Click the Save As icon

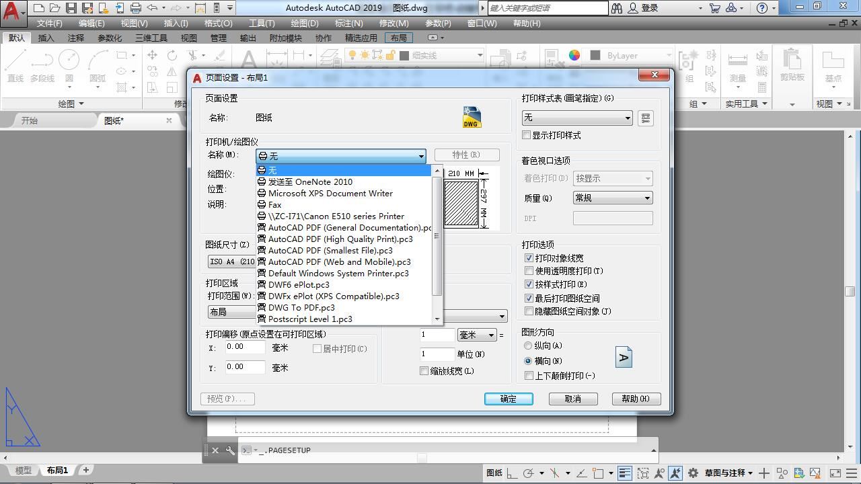coord(87,8)
